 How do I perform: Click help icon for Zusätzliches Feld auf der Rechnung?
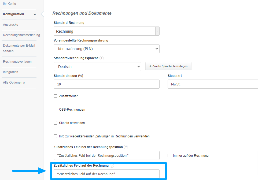[x=112, y=166]
